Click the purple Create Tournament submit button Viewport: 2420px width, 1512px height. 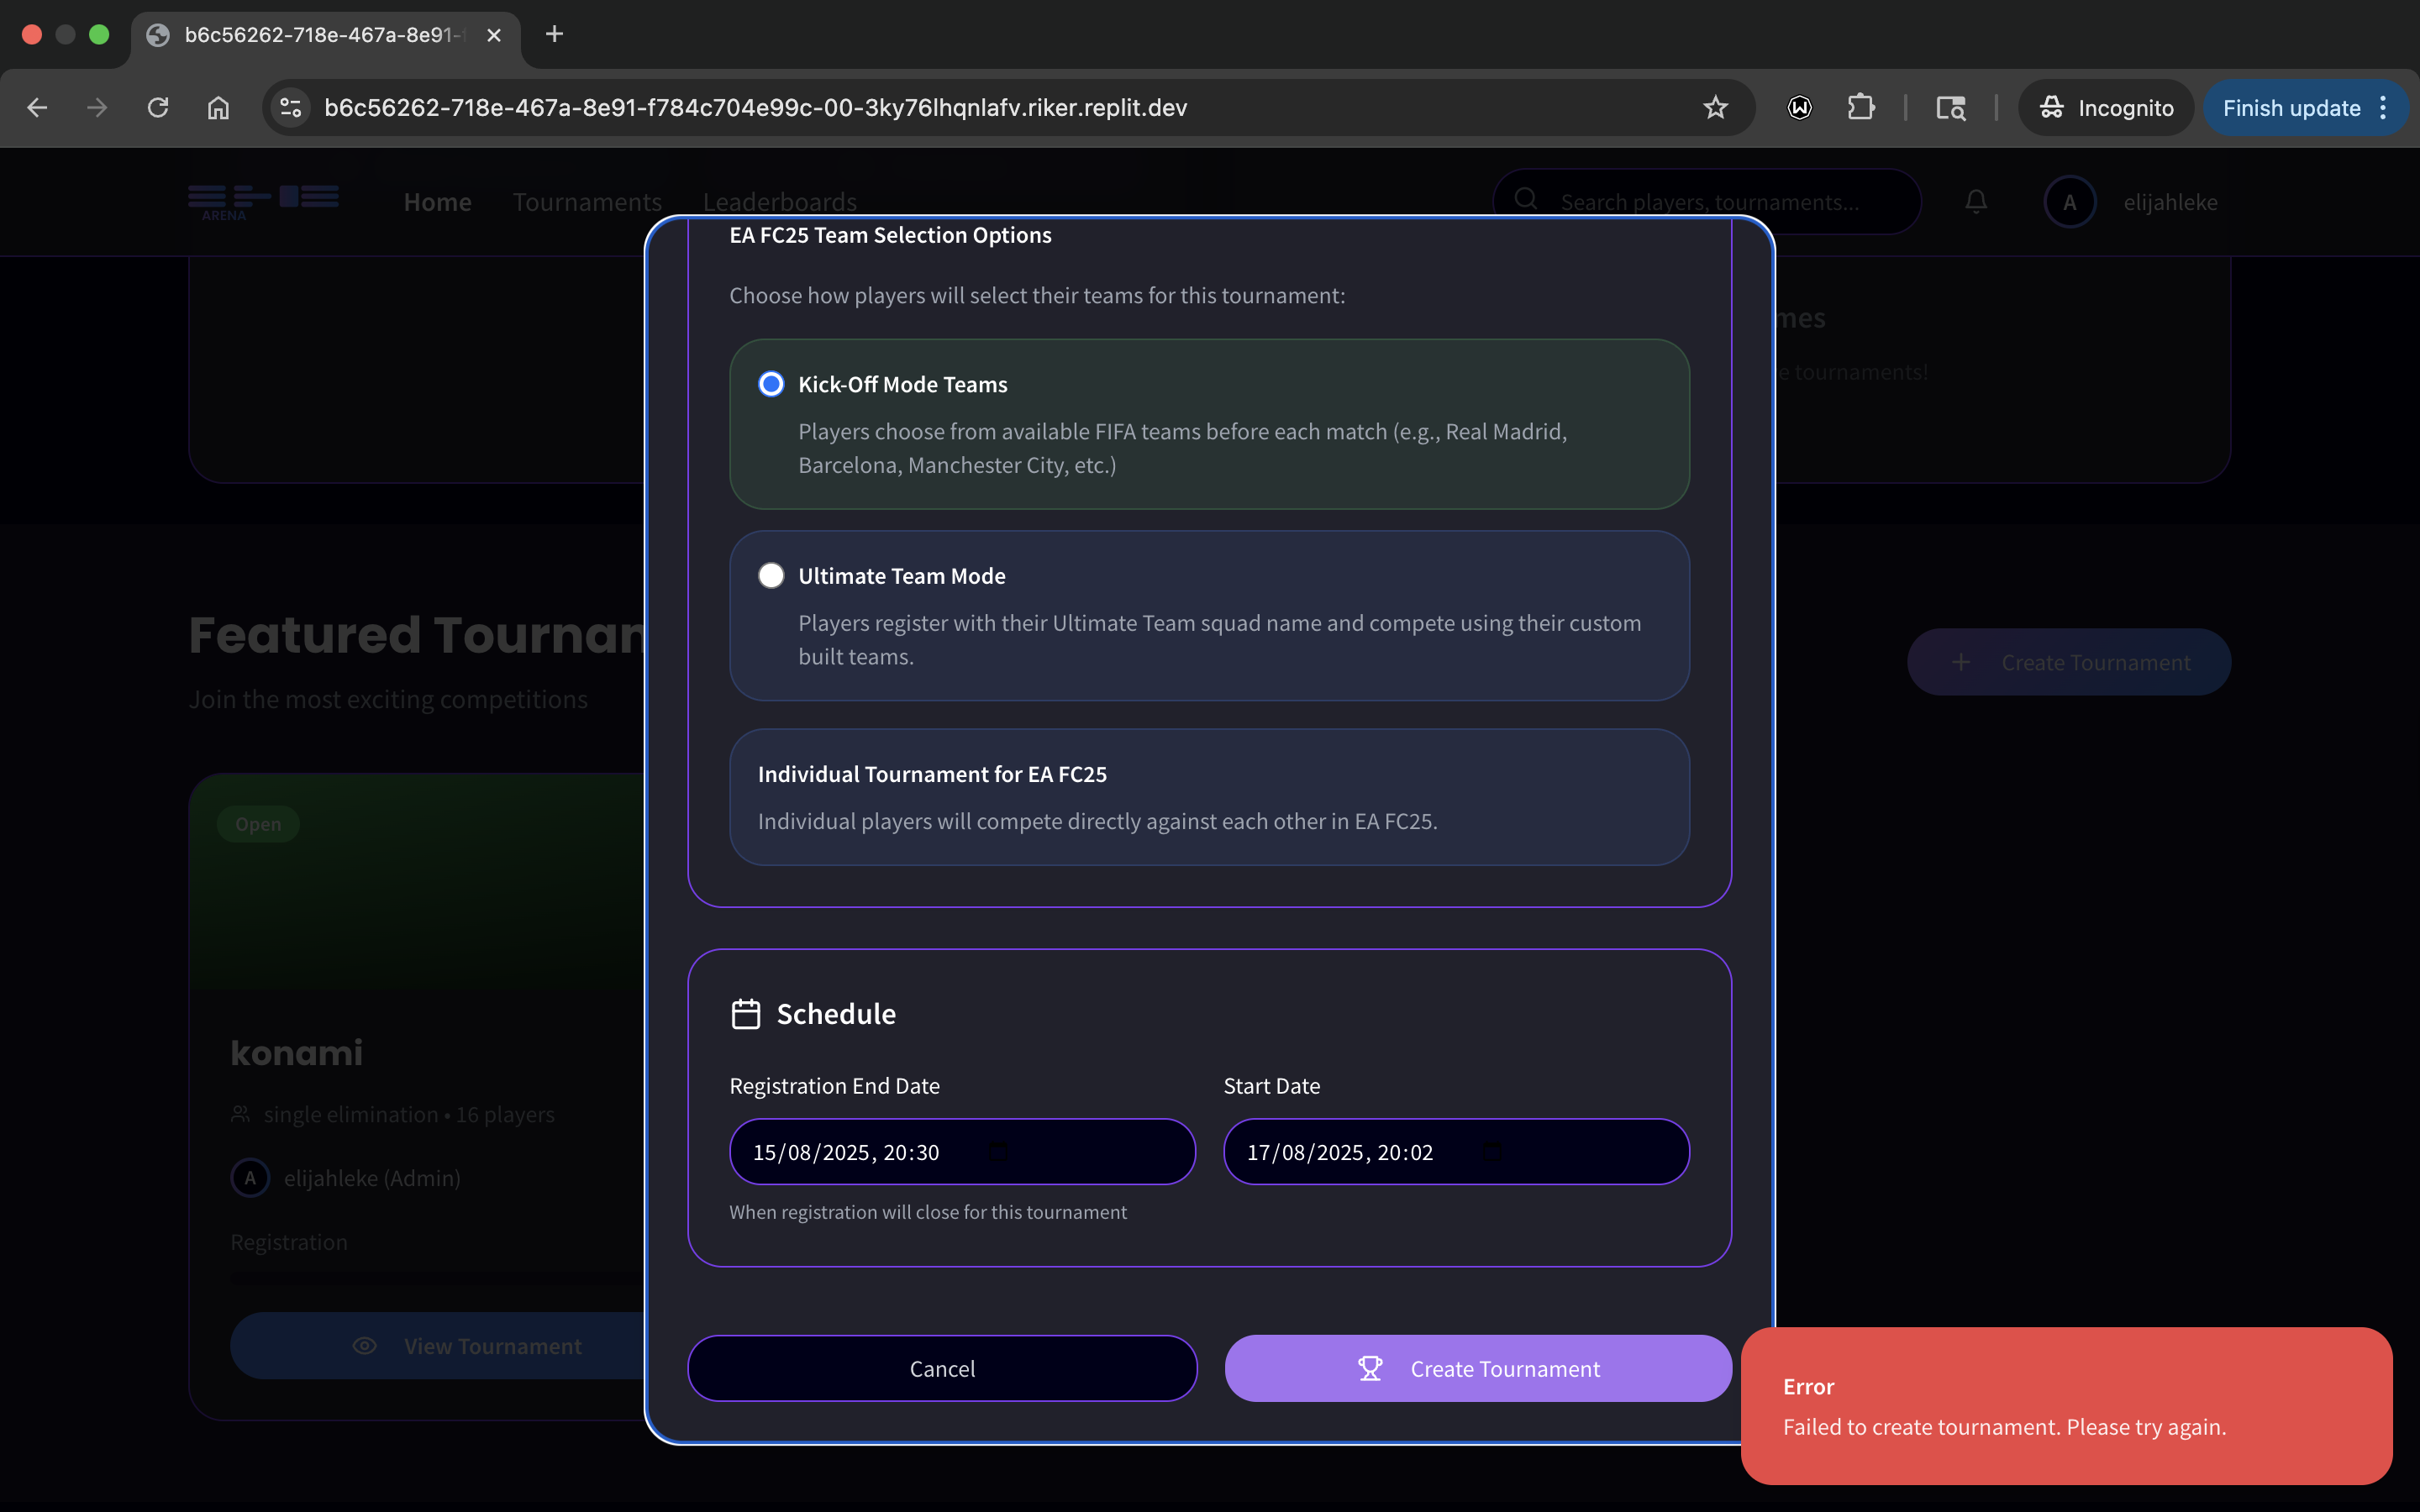point(1478,1368)
